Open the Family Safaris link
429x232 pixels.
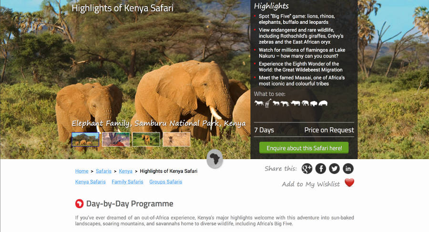(x=127, y=182)
